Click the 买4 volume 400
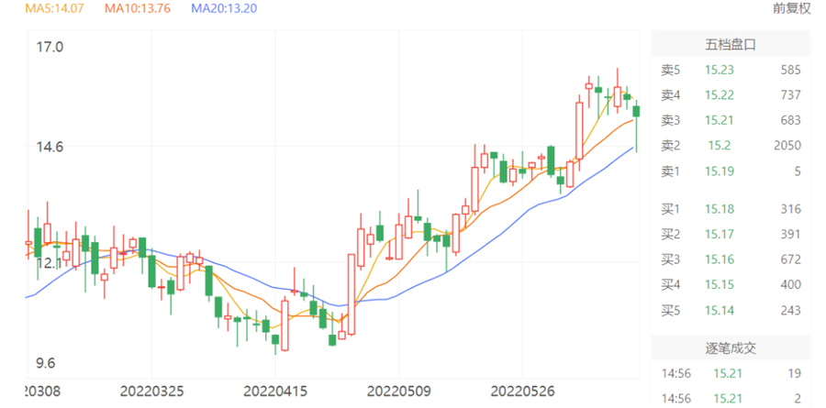Screen dimensions: 826x408 [x=789, y=285]
